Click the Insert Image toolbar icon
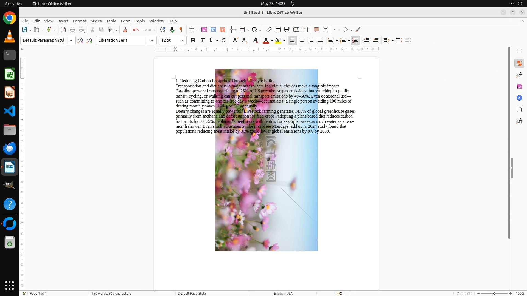This screenshot has height=296, width=527. (204, 30)
